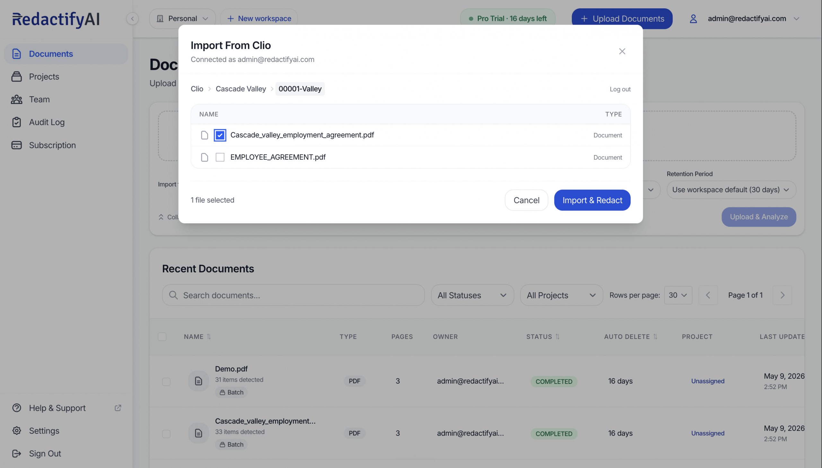Open the Subscription page
This screenshot has height=468, width=822.
click(x=66, y=145)
